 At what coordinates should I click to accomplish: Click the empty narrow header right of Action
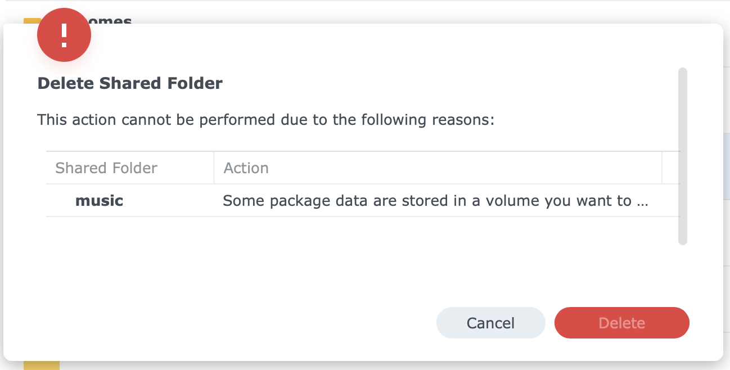pyautogui.click(x=671, y=168)
